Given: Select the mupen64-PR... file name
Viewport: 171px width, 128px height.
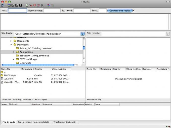Looking at the screenshot, I should [12, 82].
